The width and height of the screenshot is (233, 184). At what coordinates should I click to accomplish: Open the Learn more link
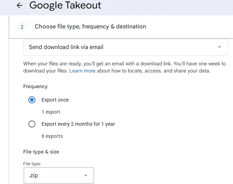[82, 71]
